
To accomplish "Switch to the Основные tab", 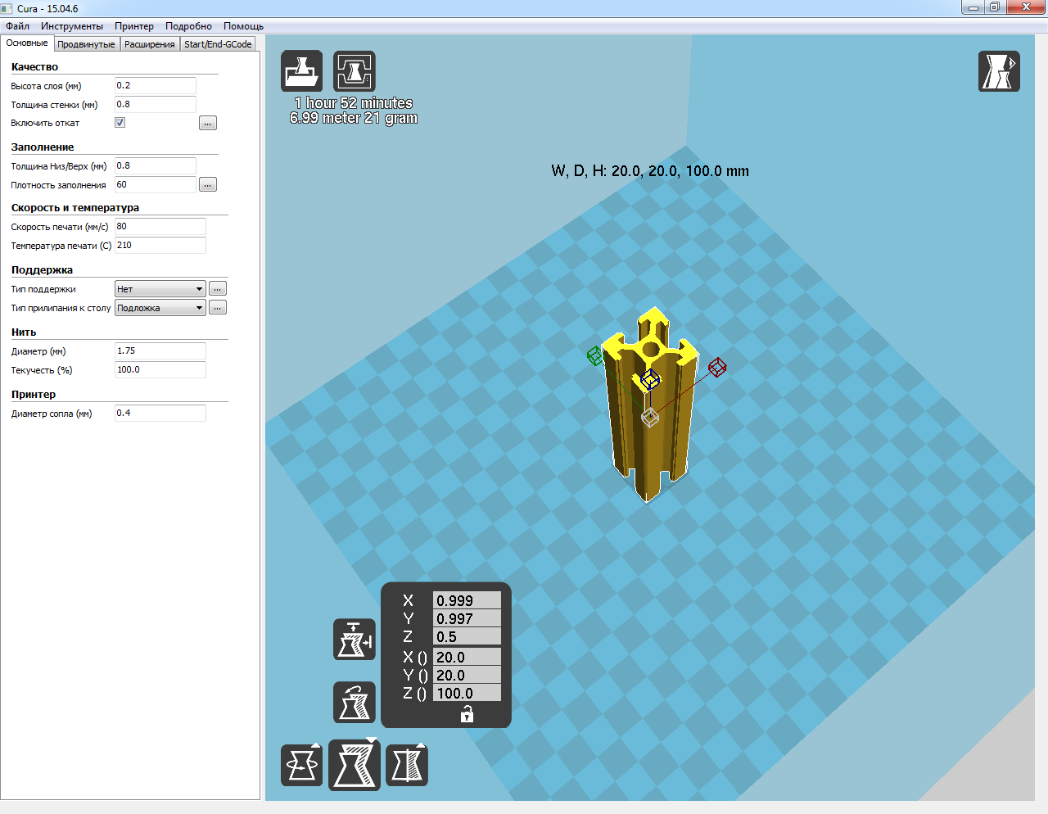I will 27,43.
